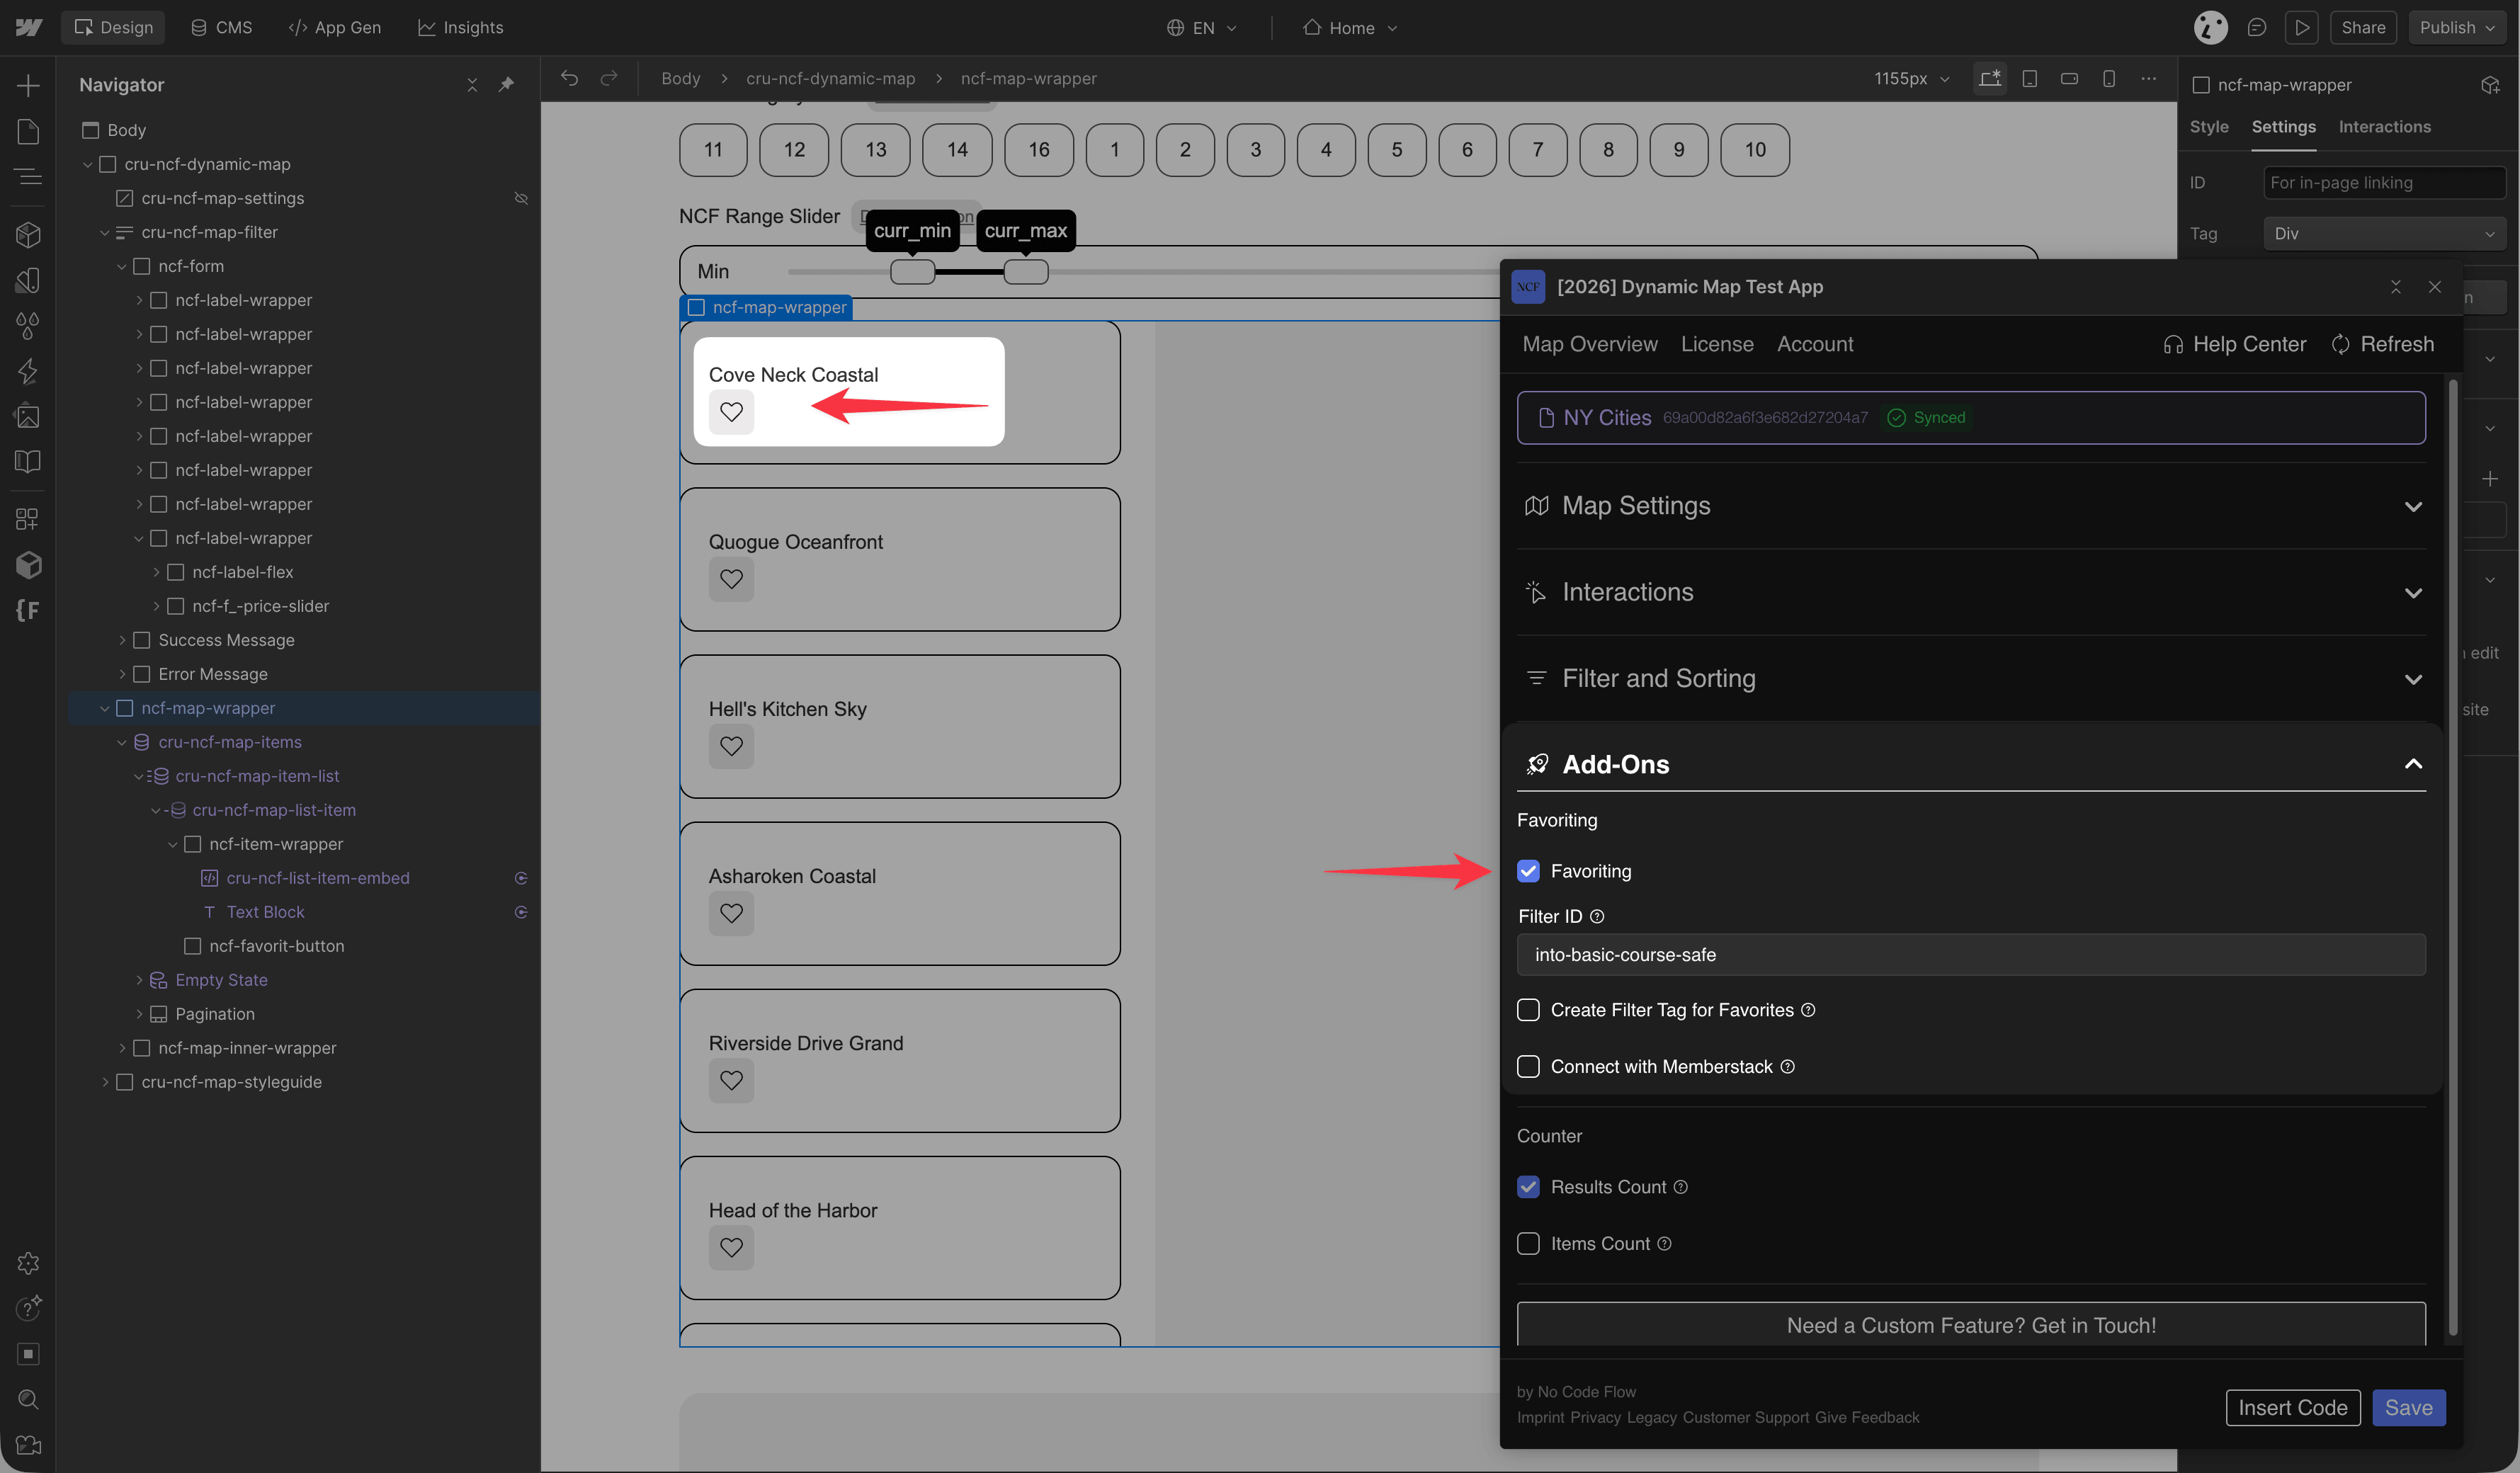
Task: Open the Insights tab
Action: (x=460, y=27)
